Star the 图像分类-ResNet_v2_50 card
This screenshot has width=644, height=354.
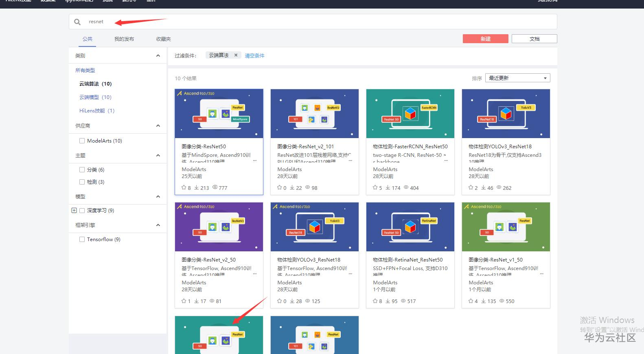click(x=184, y=301)
